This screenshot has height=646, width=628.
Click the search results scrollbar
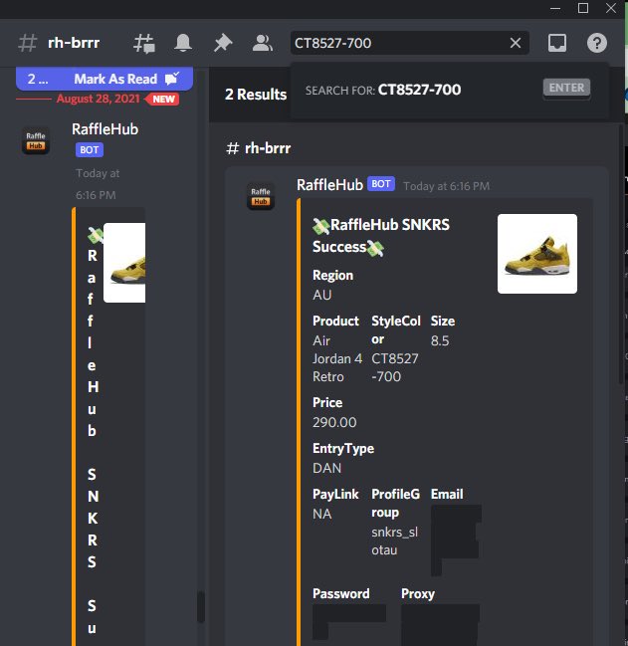622,256
